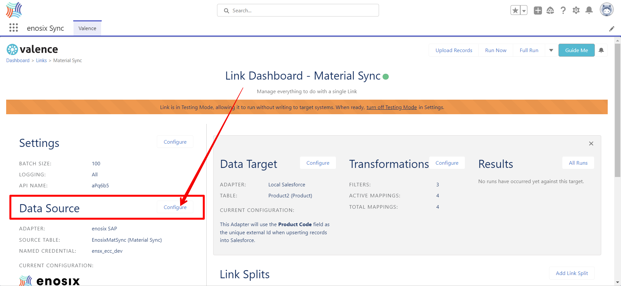Click the Full Run button
The image size is (621, 286).
click(x=529, y=50)
